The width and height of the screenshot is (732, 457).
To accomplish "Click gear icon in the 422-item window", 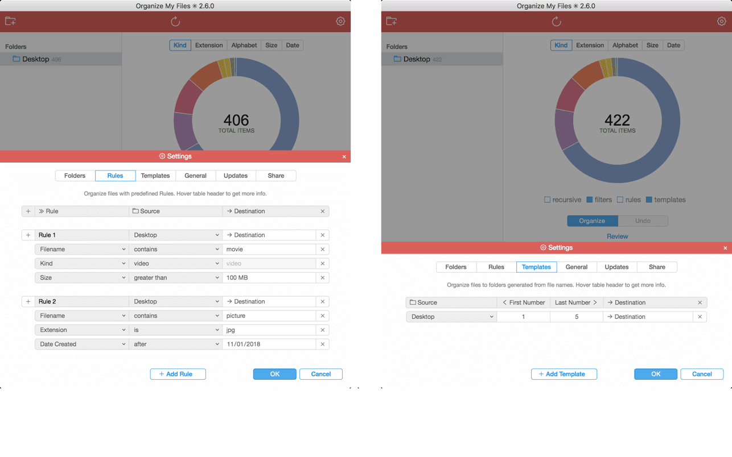I will click(x=721, y=22).
